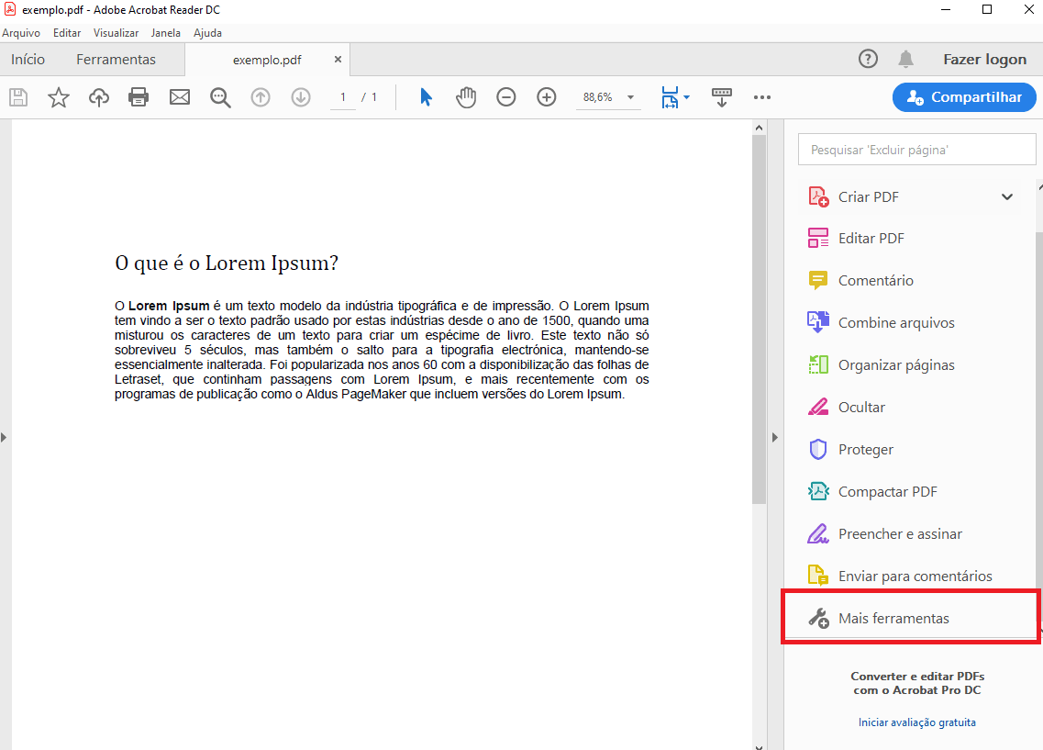Expand the Criar PDF chevron
Image resolution: width=1043 pixels, height=750 pixels.
[1007, 196]
